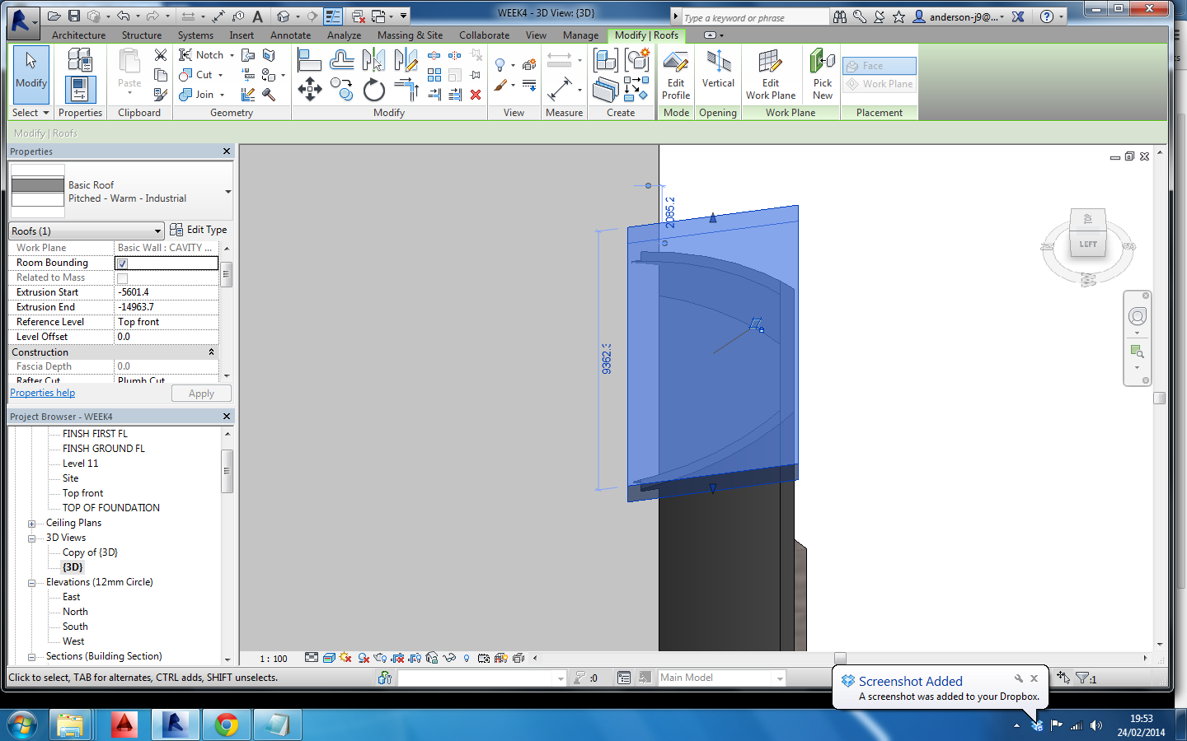
Task: Click the Extrusion Start value field
Action: tap(166, 292)
